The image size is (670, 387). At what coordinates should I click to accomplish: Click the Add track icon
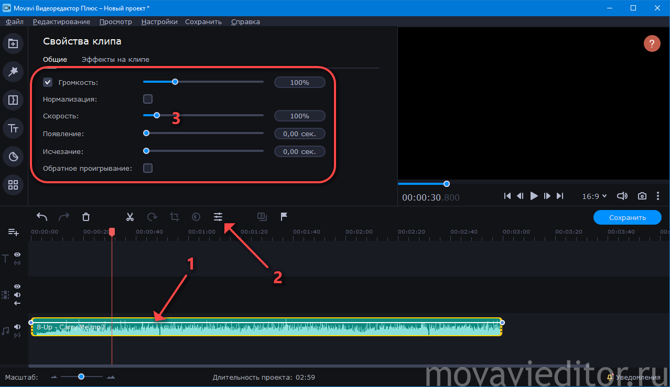click(x=13, y=232)
